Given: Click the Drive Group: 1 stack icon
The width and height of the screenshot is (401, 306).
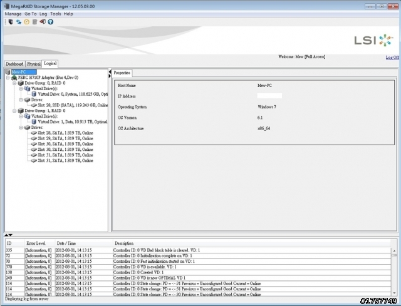Looking at the screenshot, I should (x=21, y=111).
